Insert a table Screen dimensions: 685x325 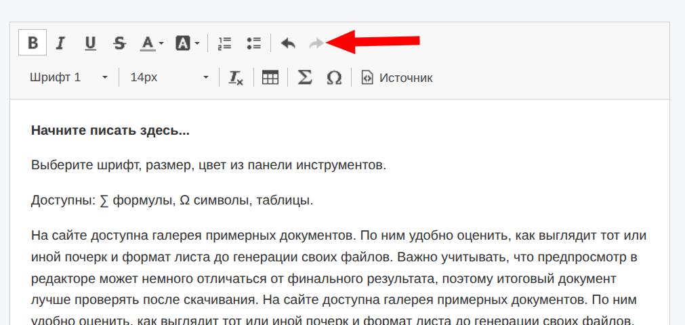(270, 77)
